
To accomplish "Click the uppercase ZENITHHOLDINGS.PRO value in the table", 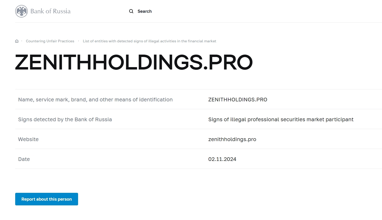I will point(238,100).
